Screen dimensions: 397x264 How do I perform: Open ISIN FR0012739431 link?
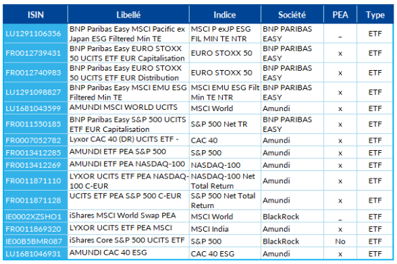tap(33, 53)
